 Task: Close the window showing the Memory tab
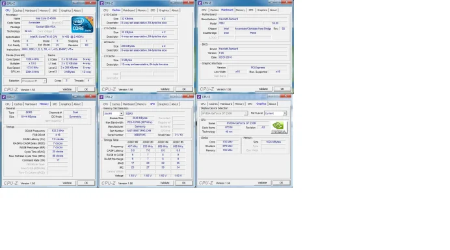point(90,96)
